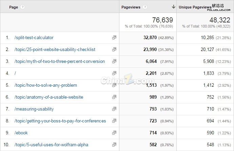234x151 pixels.
Task: Toggle sort arrow in Pageviews column
Action: tap(174, 7)
